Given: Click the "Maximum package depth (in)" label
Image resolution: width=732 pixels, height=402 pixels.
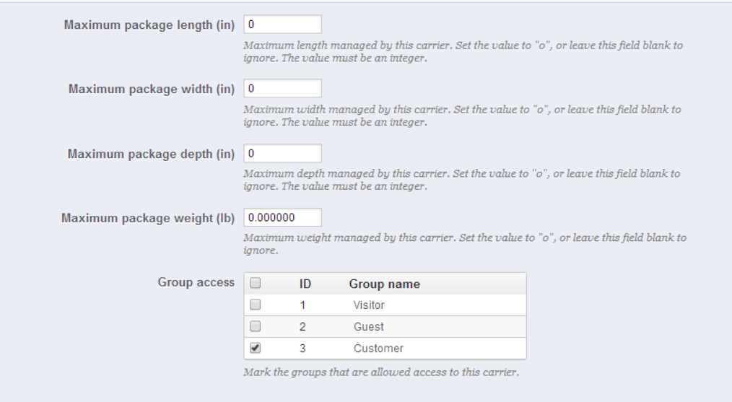Looking at the screenshot, I should coord(152,154).
